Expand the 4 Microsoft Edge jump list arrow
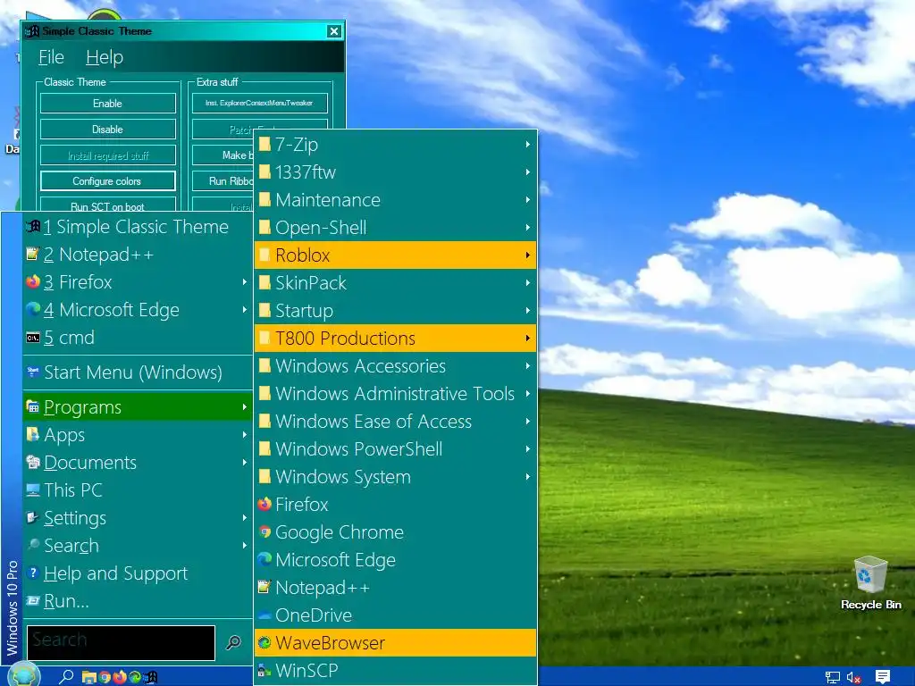The height and width of the screenshot is (686, 915). tap(245, 310)
